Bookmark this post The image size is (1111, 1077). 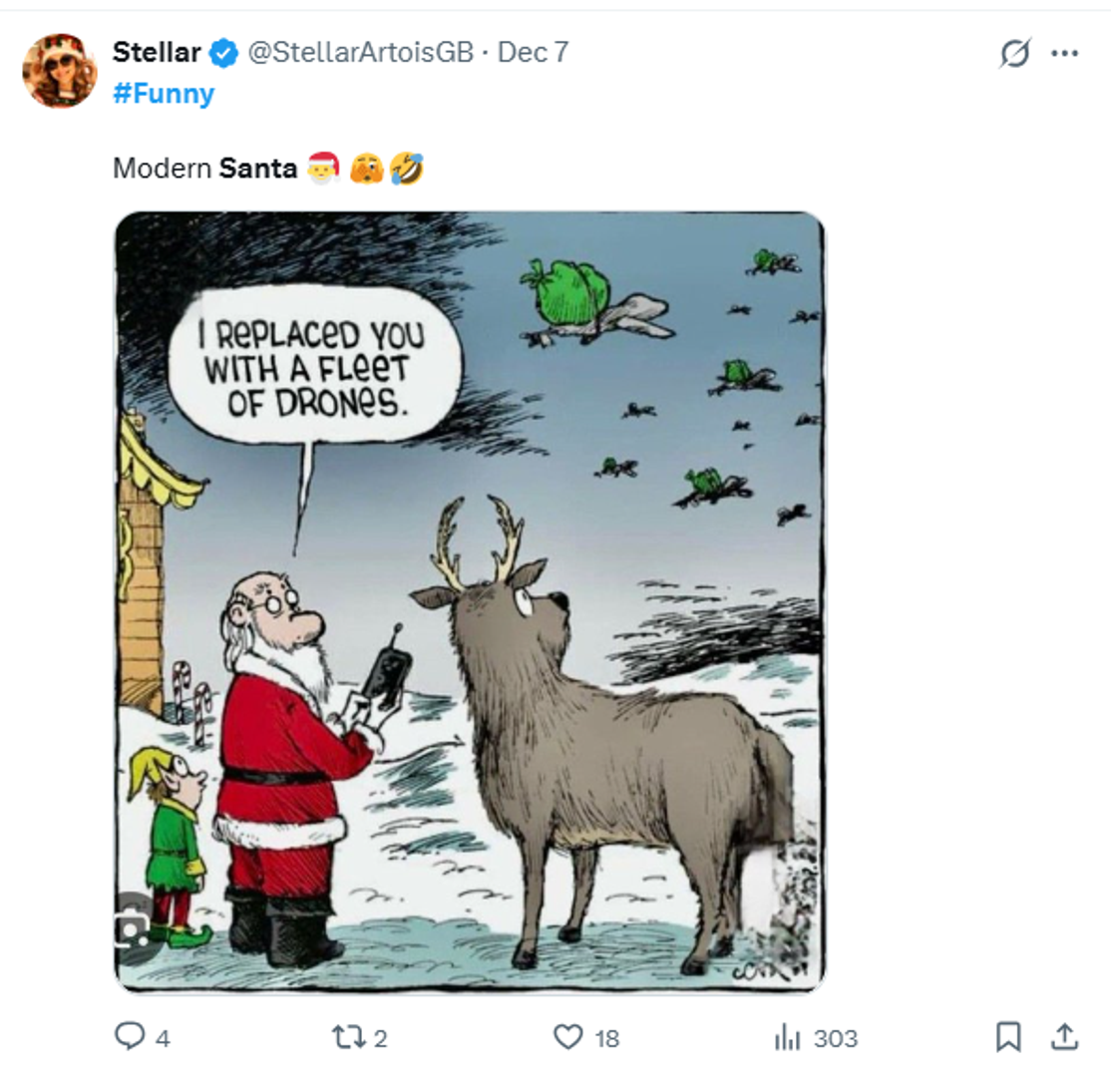1008,1038
